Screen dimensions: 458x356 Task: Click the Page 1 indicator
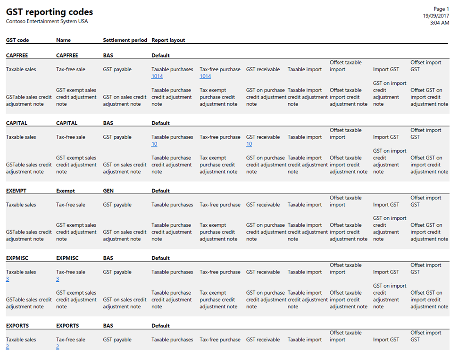(x=441, y=9)
